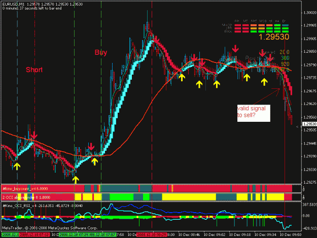Viewport: 317px width, 238px height.
Task: Click the teal MACD cell under D1
Action: pos(285,25)
